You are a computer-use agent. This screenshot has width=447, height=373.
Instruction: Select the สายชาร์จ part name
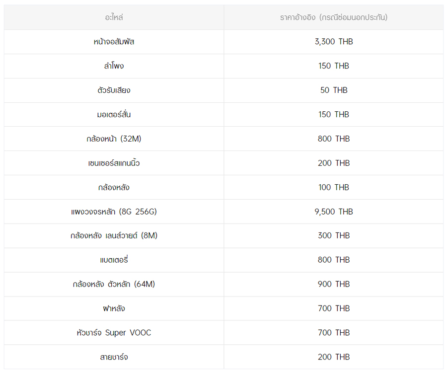coord(114,357)
